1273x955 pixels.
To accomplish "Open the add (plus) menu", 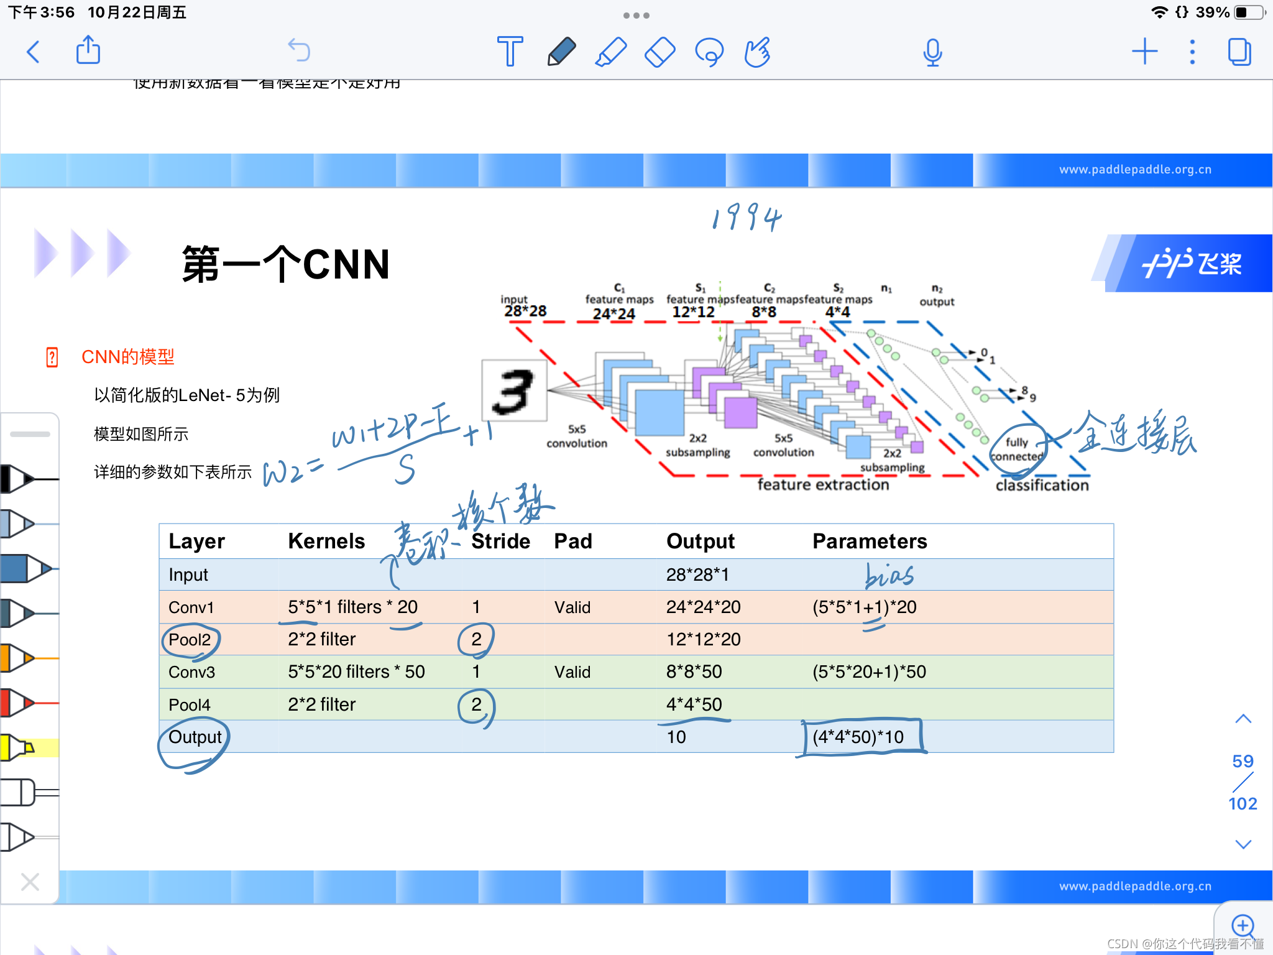I will tap(1144, 52).
